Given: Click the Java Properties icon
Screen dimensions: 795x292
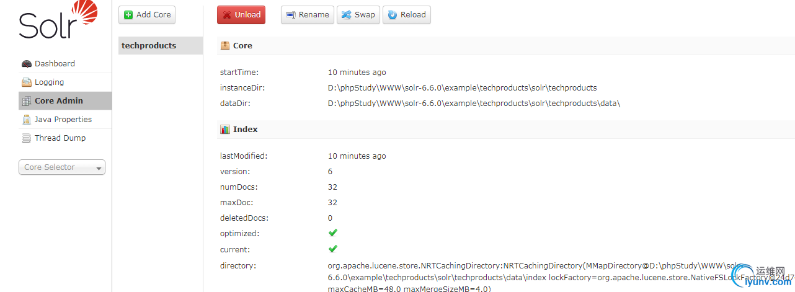Looking at the screenshot, I should coord(27,120).
